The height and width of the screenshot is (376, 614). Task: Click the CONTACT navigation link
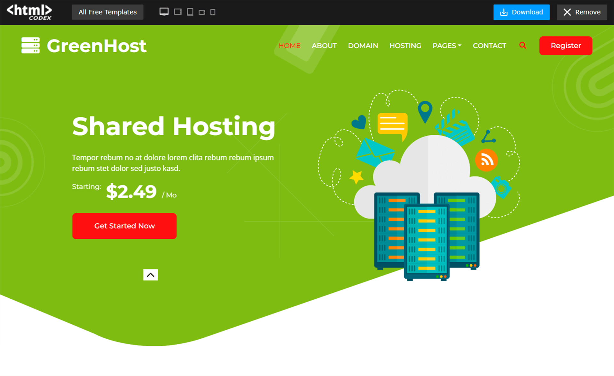point(490,46)
